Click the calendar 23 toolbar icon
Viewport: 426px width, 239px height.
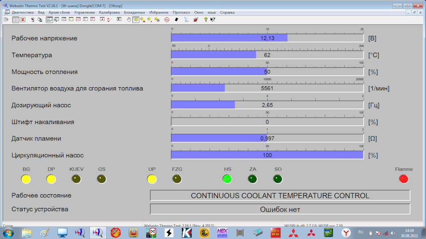[64, 19]
